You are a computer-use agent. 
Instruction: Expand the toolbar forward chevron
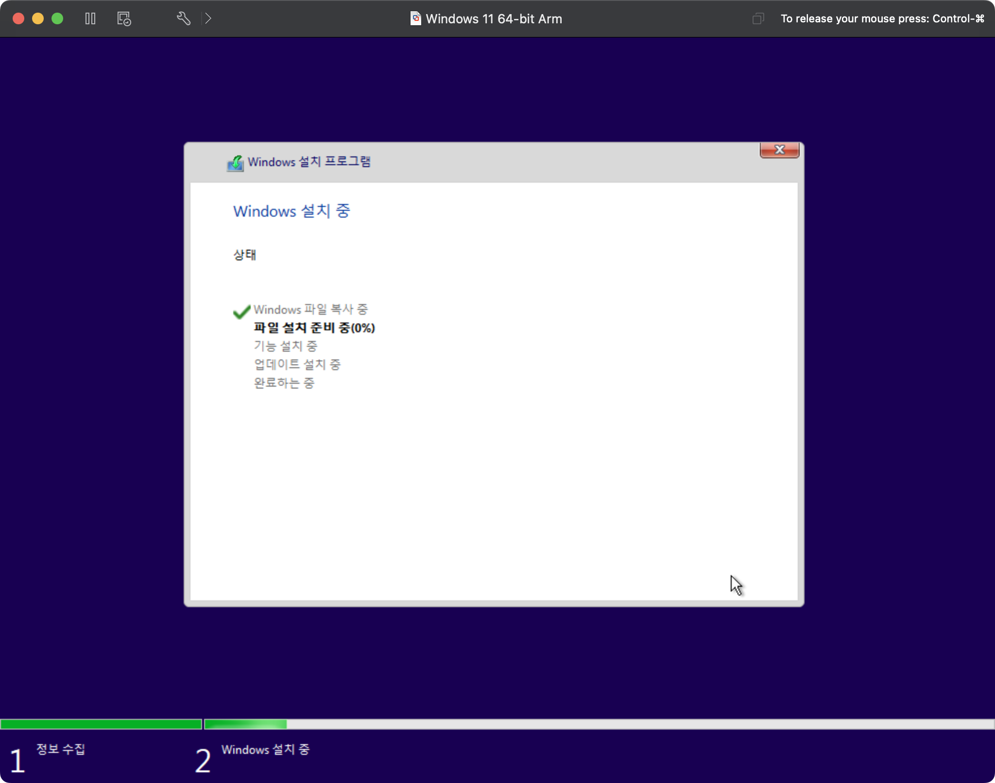pos(208,18)
